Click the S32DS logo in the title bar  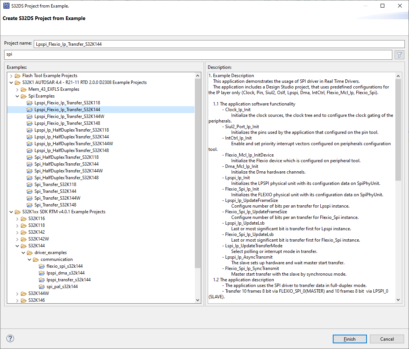[x=6, y=5]
